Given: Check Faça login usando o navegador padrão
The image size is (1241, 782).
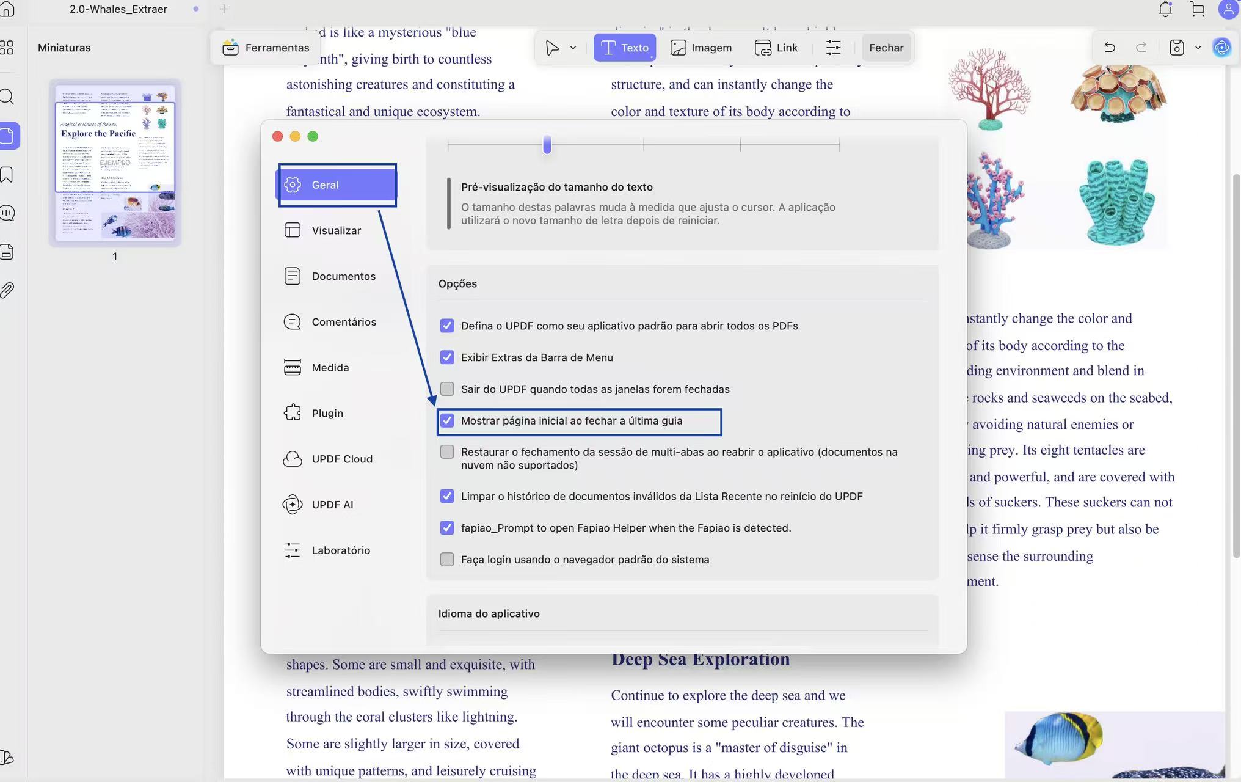Looking at the screenshot, I should click(x=447, y=560).
